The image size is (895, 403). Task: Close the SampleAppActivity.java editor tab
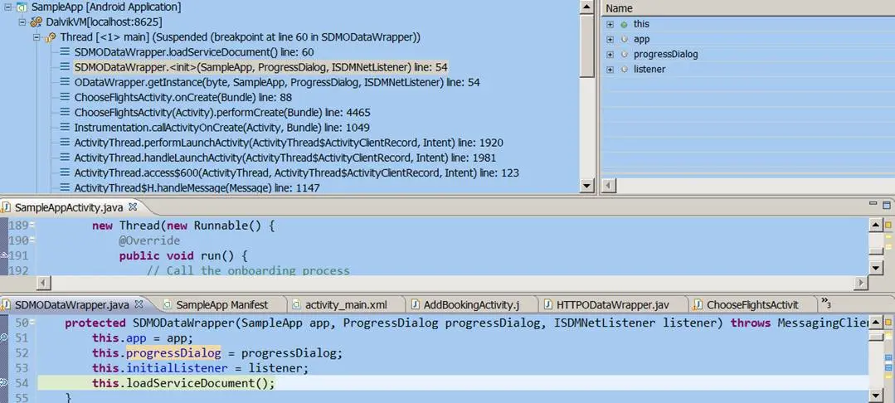point(133,207)
